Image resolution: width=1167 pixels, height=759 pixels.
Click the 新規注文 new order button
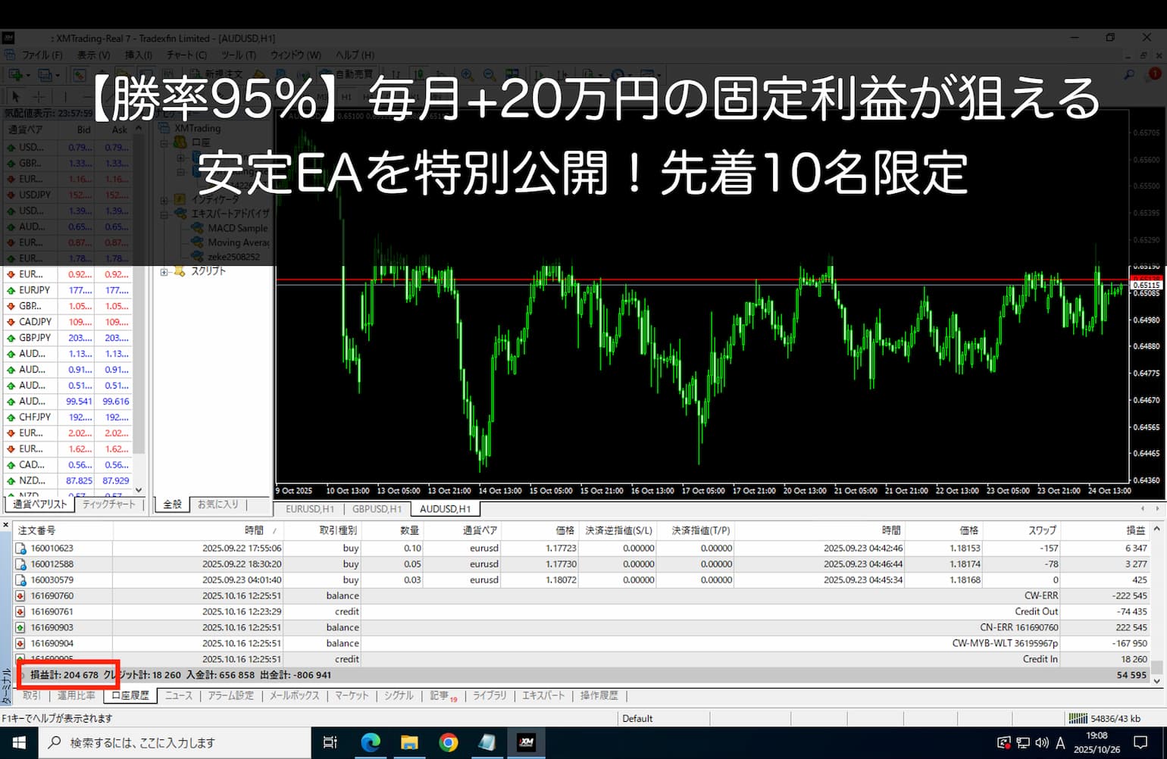[x=220, y=74]
